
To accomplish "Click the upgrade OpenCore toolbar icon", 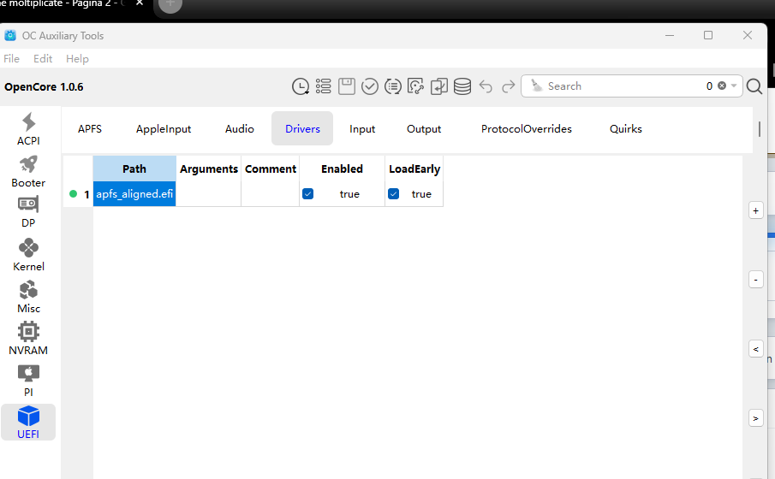I will coord(415,86).
